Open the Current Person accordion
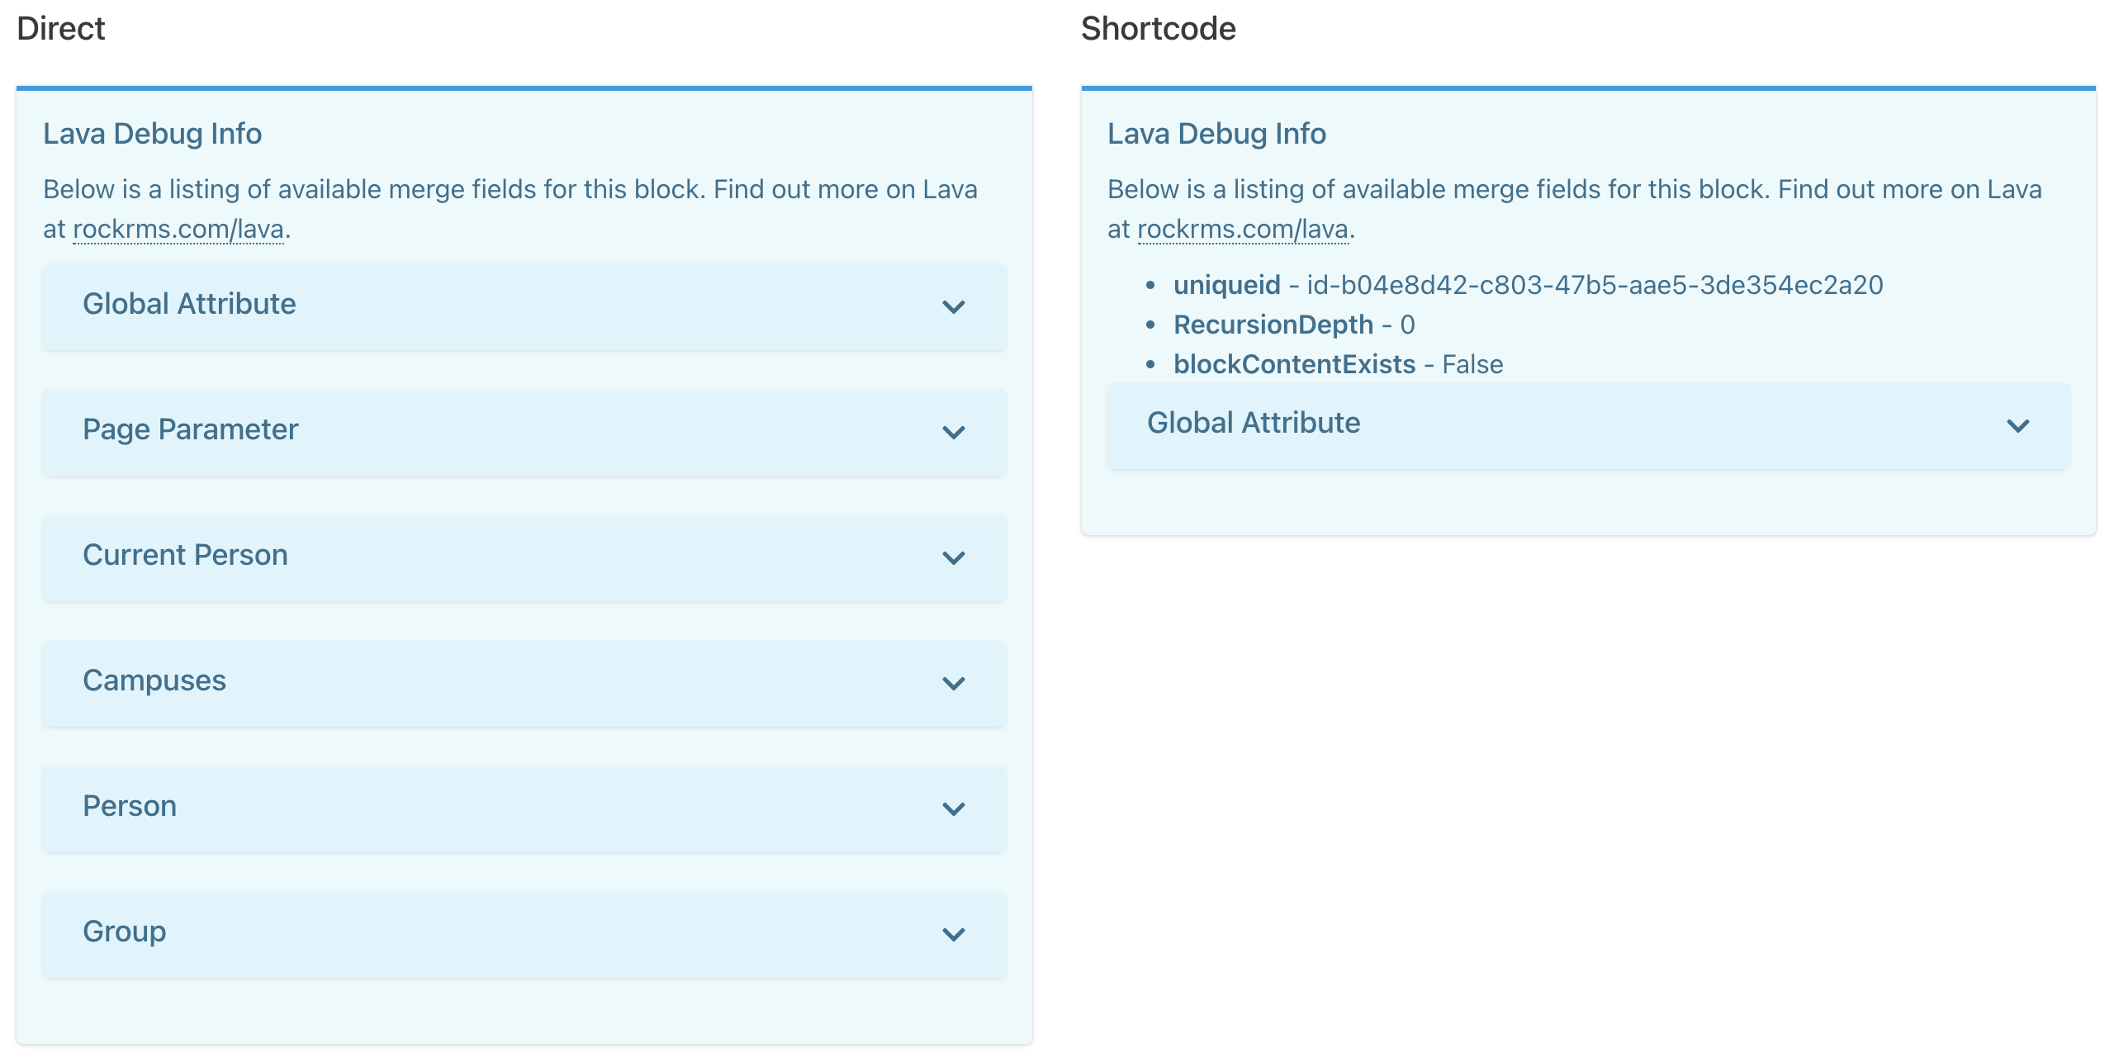Viewport: 2119px width, 1062px height. click(x=524, y=557)
